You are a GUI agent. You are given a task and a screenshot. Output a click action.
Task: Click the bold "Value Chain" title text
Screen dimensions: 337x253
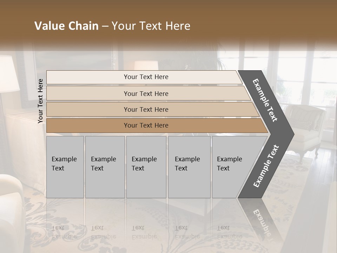tap(66, 26)
